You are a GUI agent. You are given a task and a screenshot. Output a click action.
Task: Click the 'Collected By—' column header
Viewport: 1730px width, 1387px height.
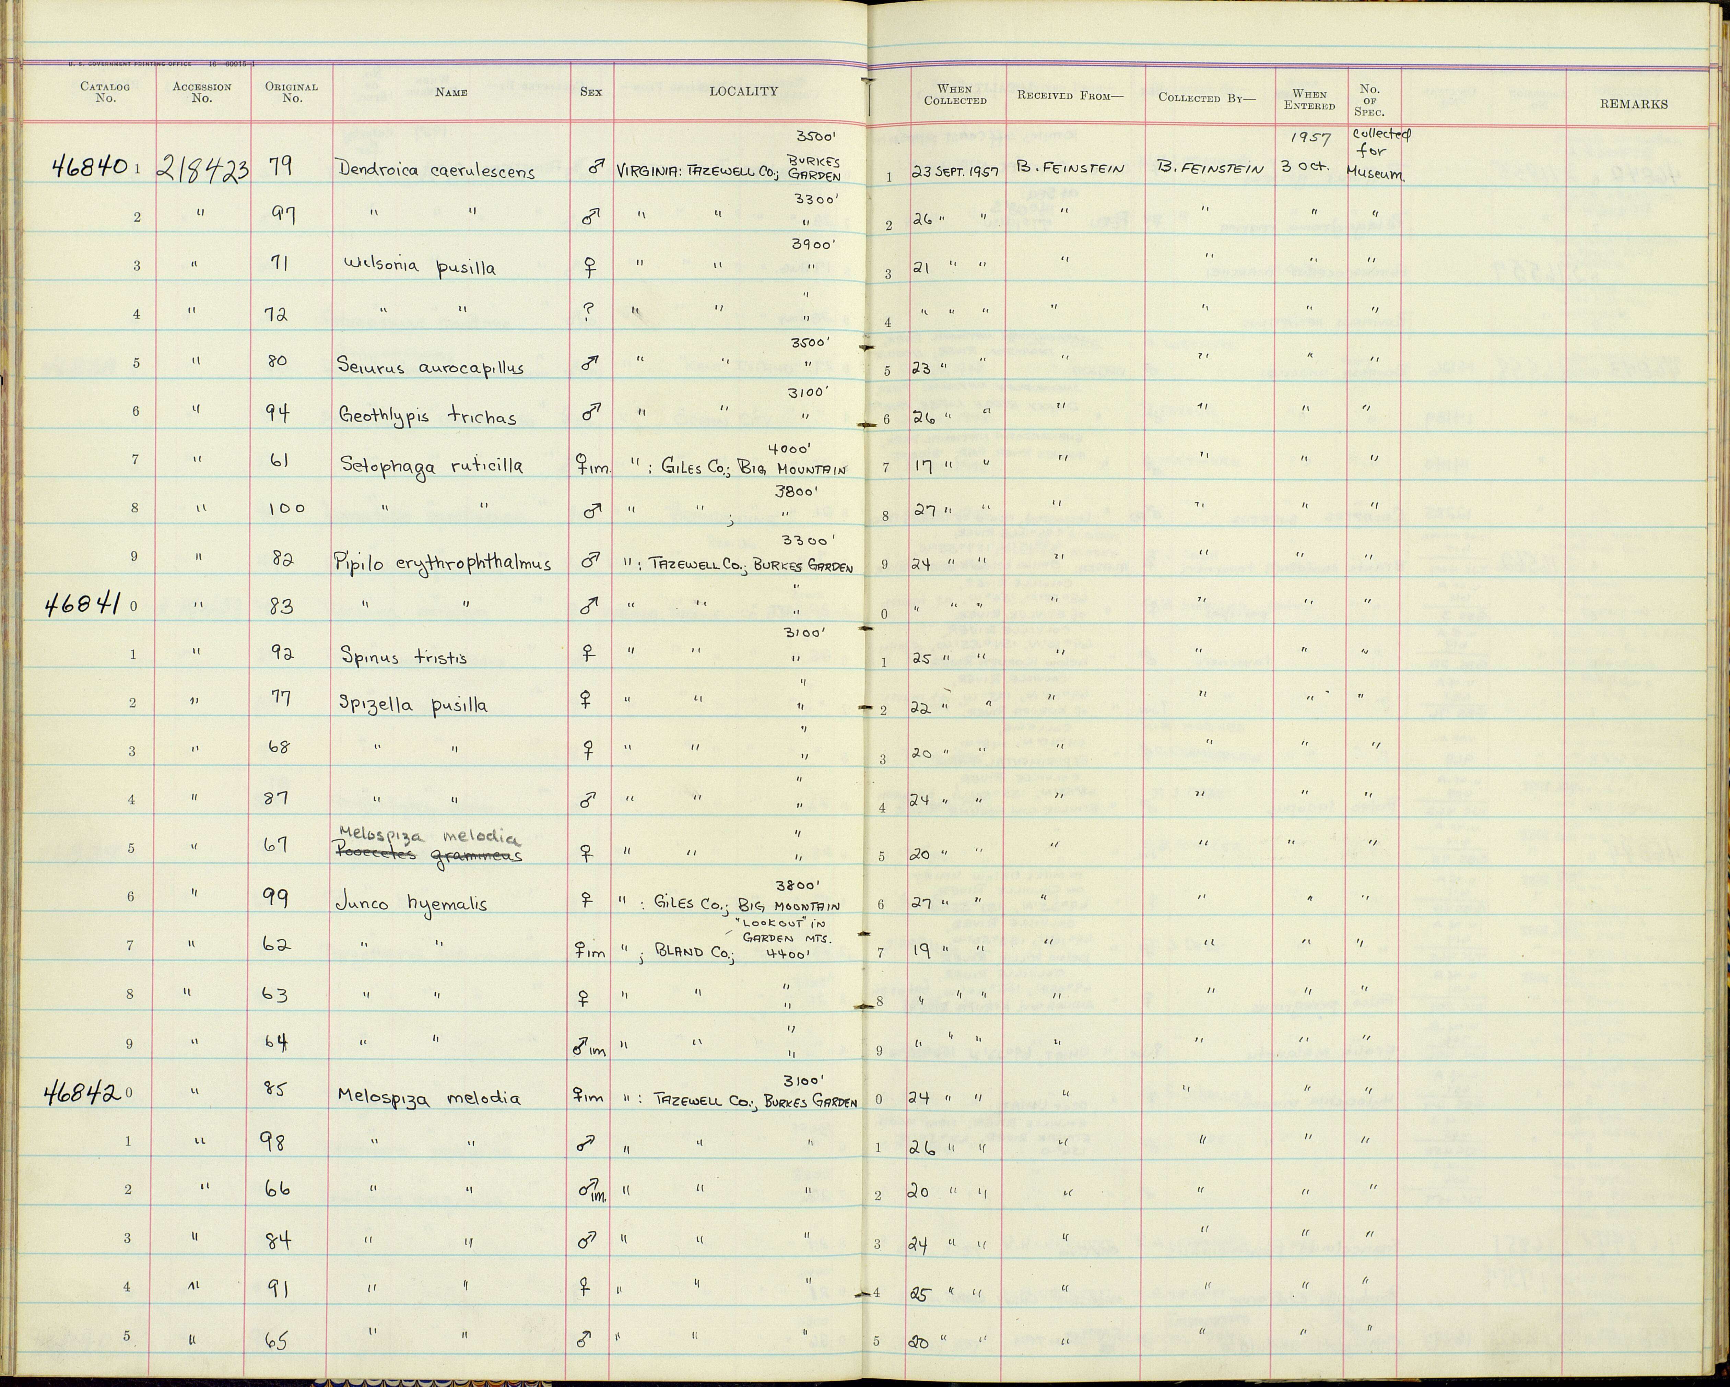click(x=1206, y=97)
